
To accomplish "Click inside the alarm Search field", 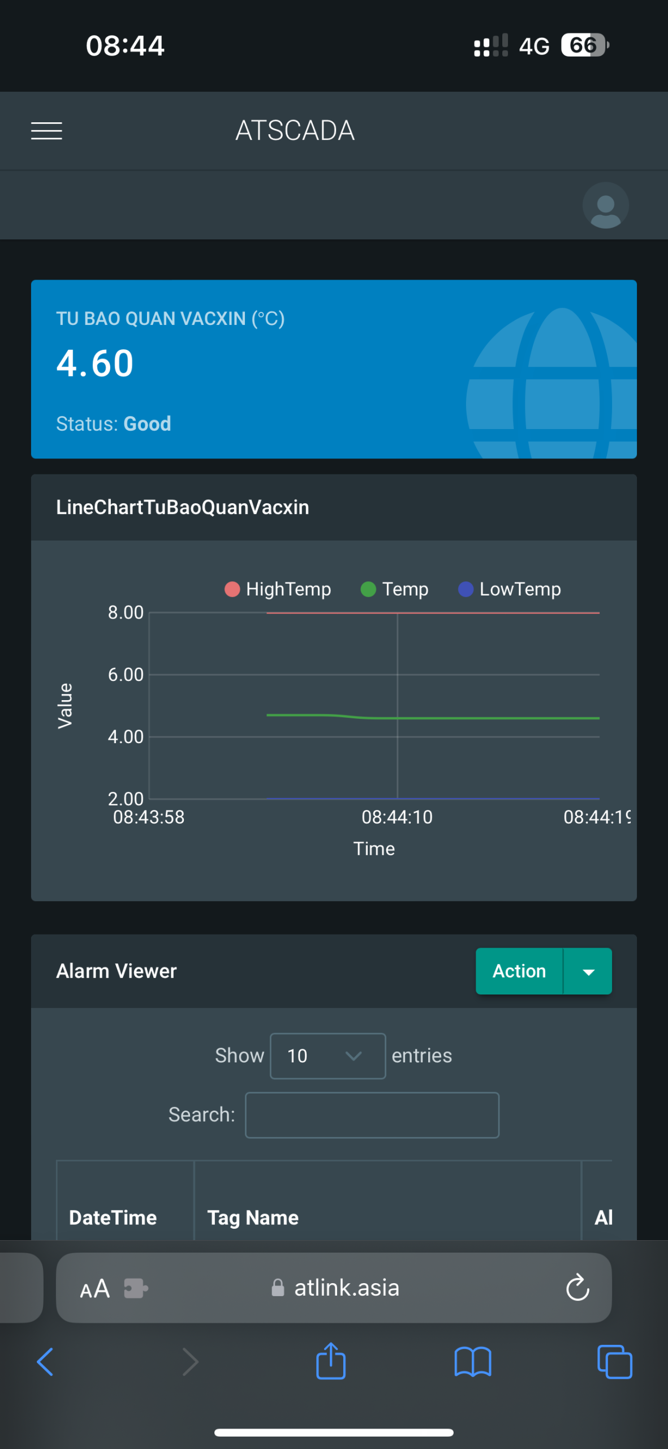I will pyautogui.click(x=372, y=1115).
